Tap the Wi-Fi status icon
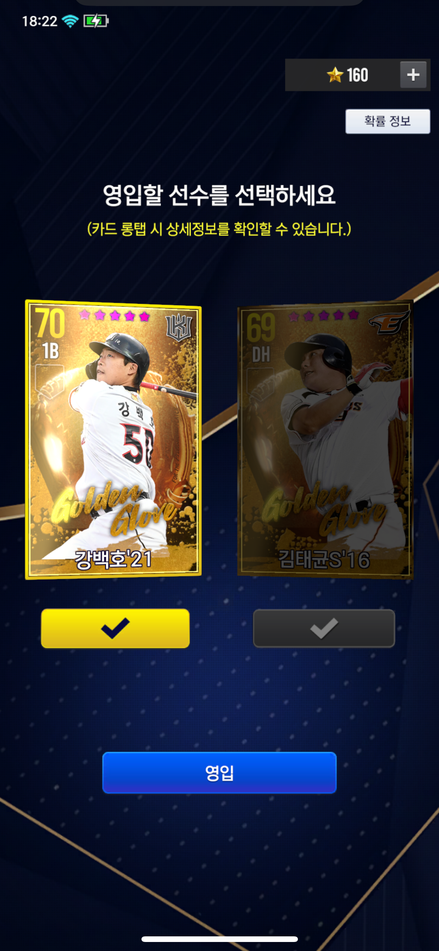Viewport: 439px width, 951px height. [70, 21]
